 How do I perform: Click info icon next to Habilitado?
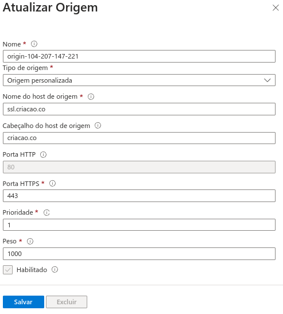(x=55, y=270)
